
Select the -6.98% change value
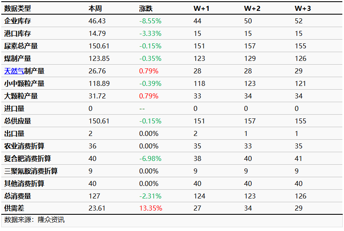click(x=150, y=158)
